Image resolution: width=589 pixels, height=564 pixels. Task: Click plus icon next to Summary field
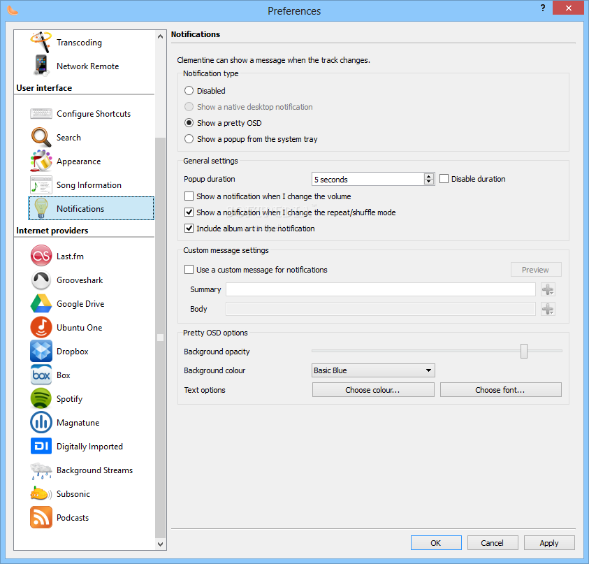548,289
